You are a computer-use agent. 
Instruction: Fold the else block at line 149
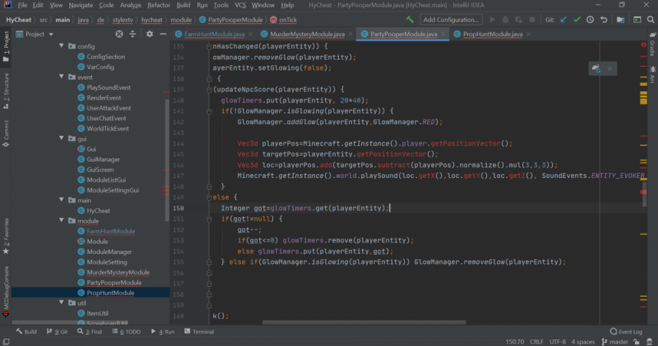pos(209,198)
